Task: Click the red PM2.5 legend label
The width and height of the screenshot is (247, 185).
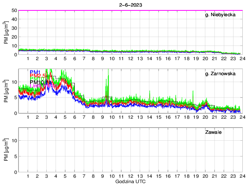Action: click(x=38, y=76)
